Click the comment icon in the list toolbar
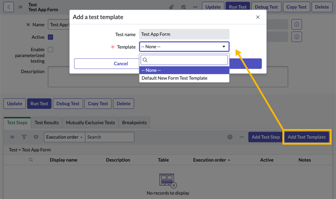This screenshot has height=199, width=336. [36, 137]
